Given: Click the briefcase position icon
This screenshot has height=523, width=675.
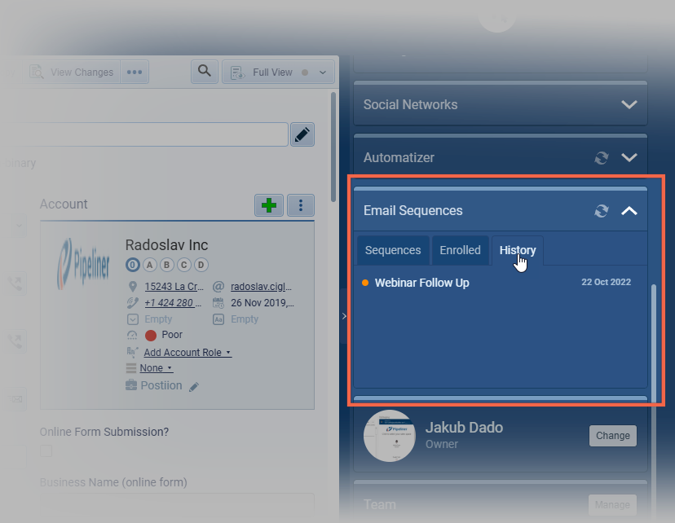Looking at the screenshot, I should [131, 385].
